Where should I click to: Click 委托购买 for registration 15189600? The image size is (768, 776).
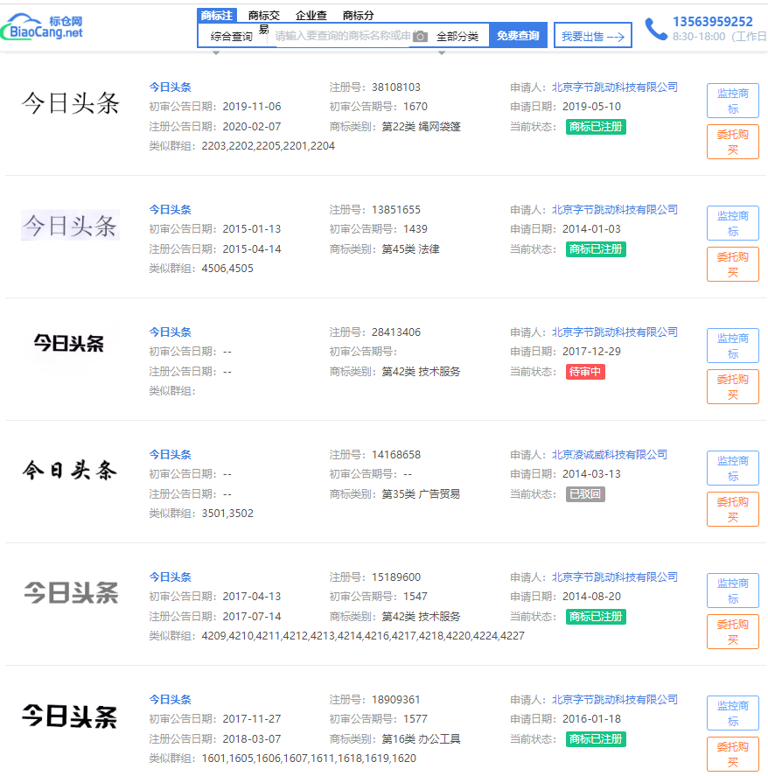(733, 632)
